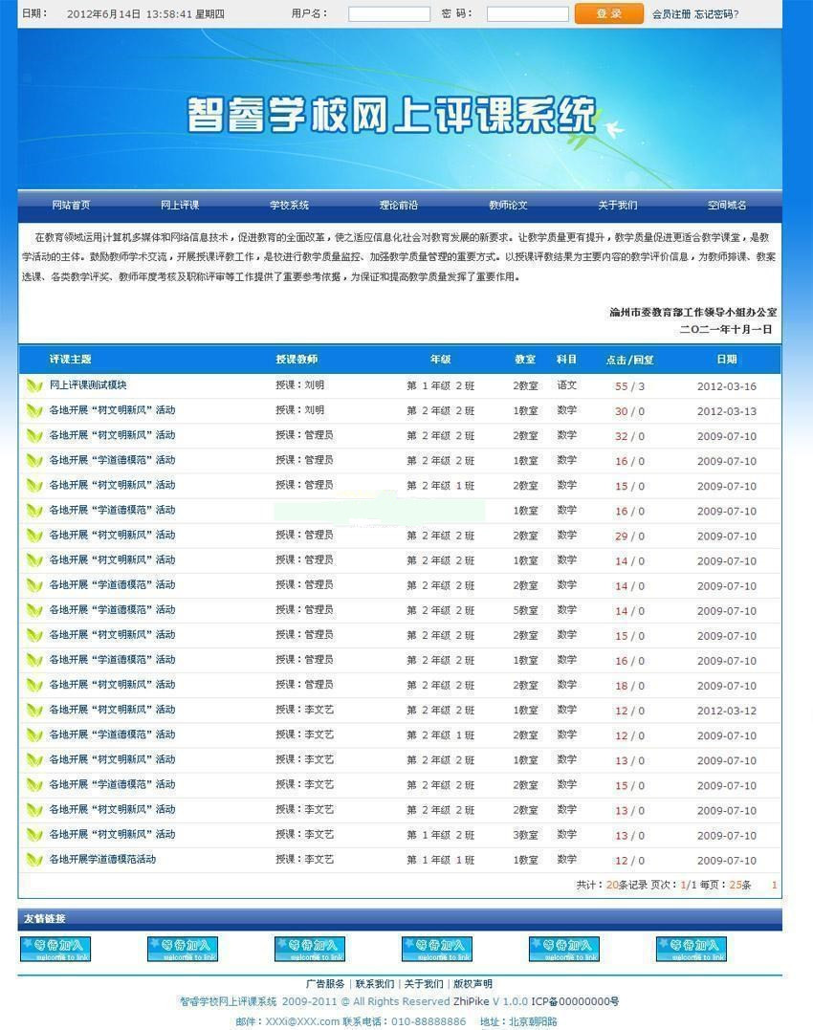Select 空间域名 in the navigation bar

(x=727, y=206)
